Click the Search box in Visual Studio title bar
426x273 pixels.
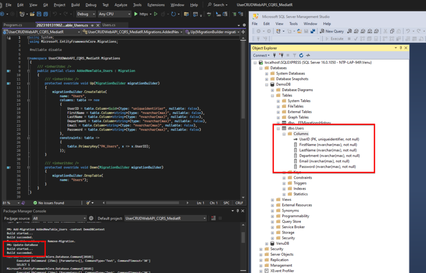point(218,5)
